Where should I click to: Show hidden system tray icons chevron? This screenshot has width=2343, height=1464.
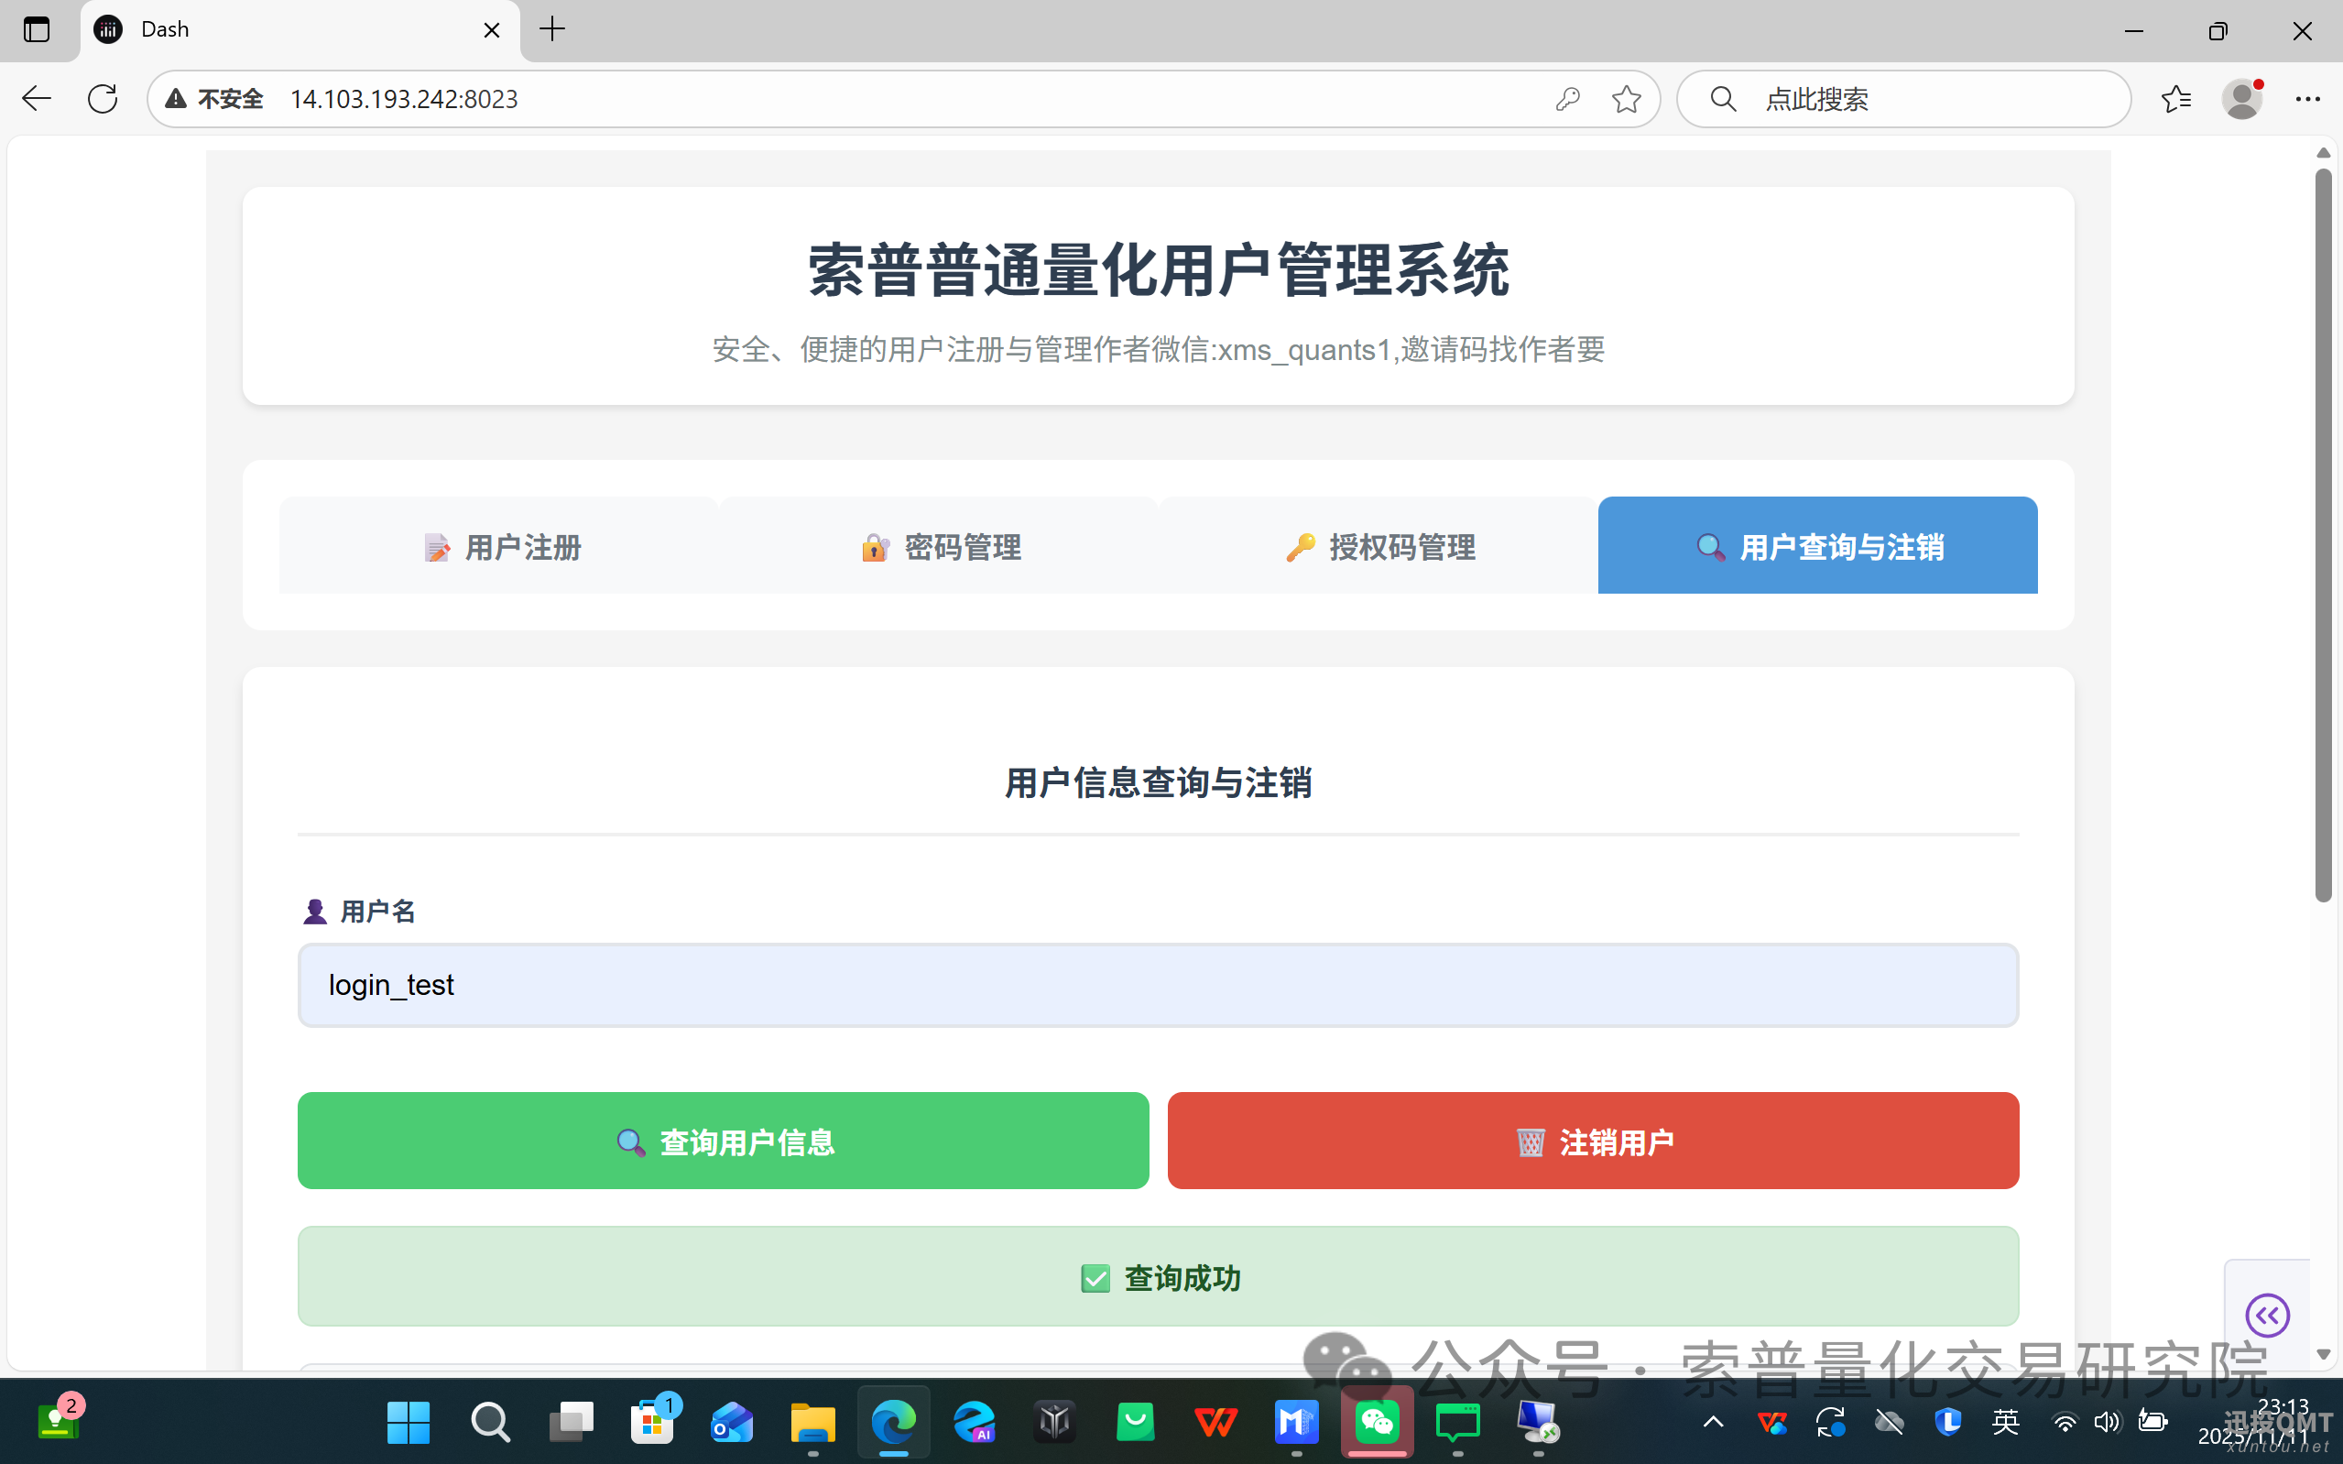pyautogui.click(x=1713, y=1421)
